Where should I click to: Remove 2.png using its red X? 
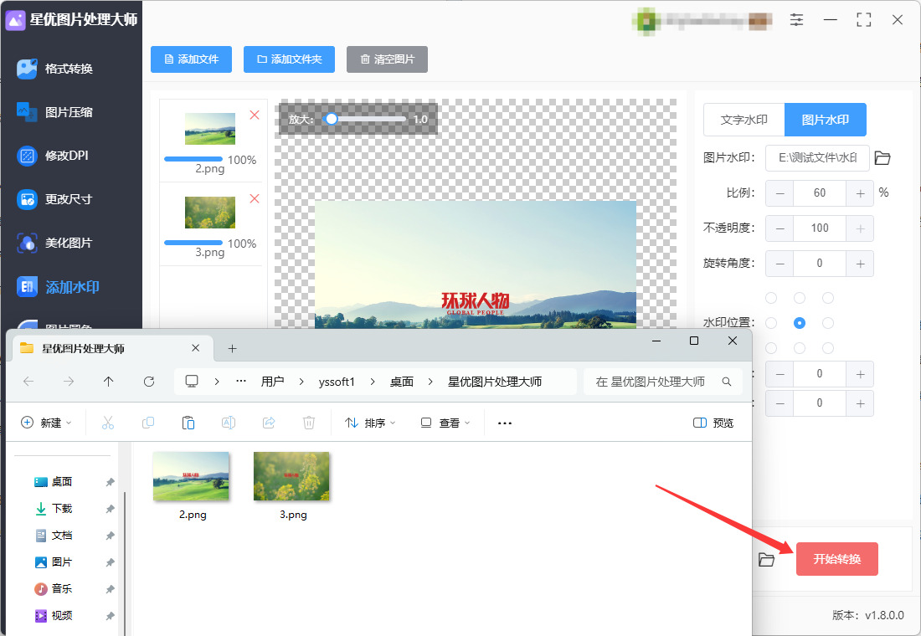click(x=255, y=115)
